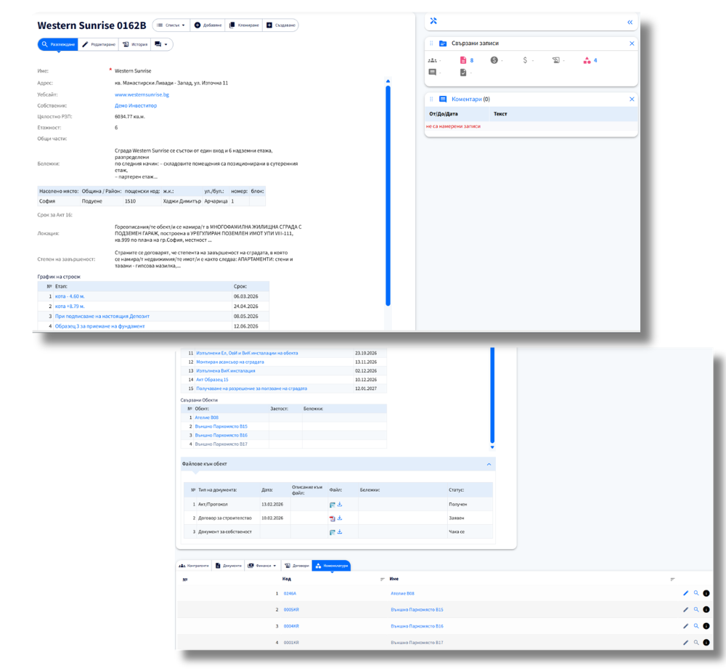Open the Финанси tab dropdown
Image resolution: width=726 pixels, height=671 pixels.
click(x=262, y=565)
